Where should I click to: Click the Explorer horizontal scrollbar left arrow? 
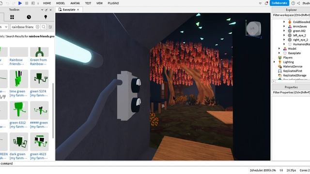(274, 81)
